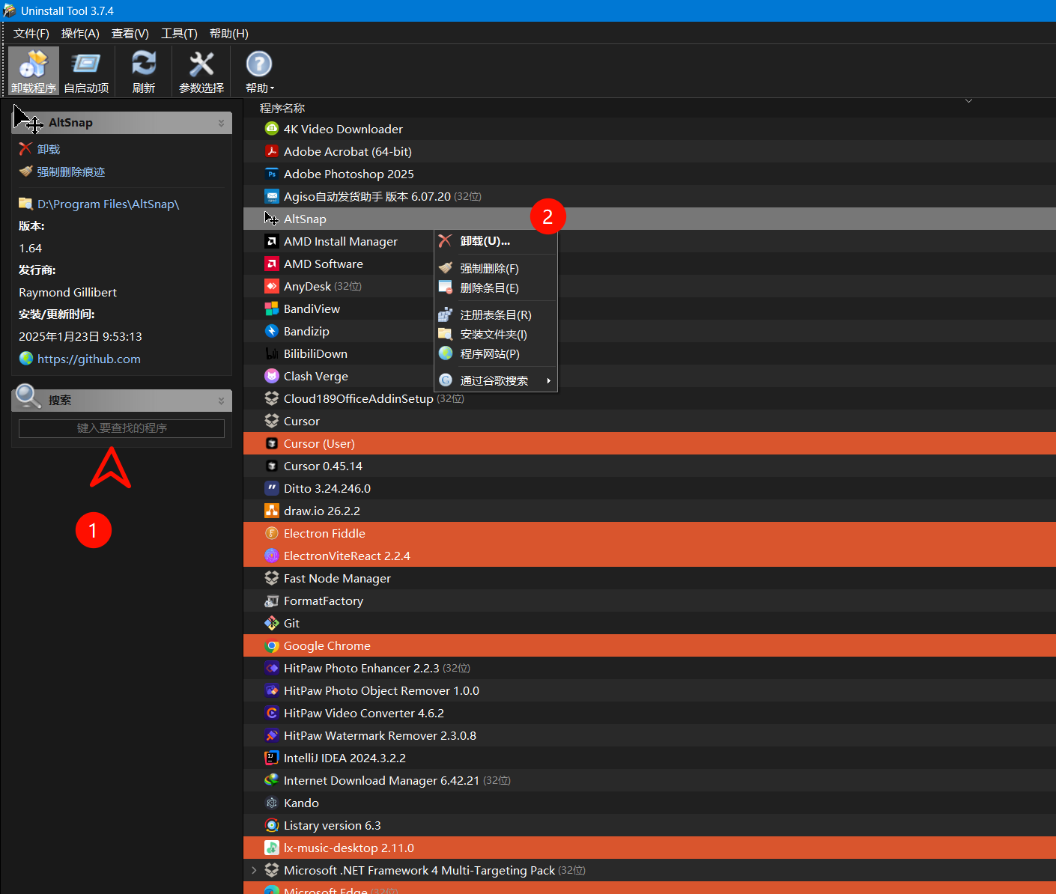Screen dimensions: 1056x894
Task: Select HitPaw Photo Object Remover 1.0.0 row
Action: (649, 690)
